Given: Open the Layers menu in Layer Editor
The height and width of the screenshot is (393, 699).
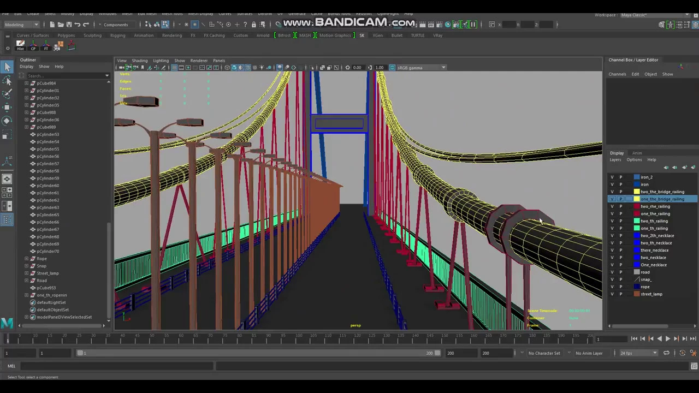Looking at the screenshot, I should [615, 160].
